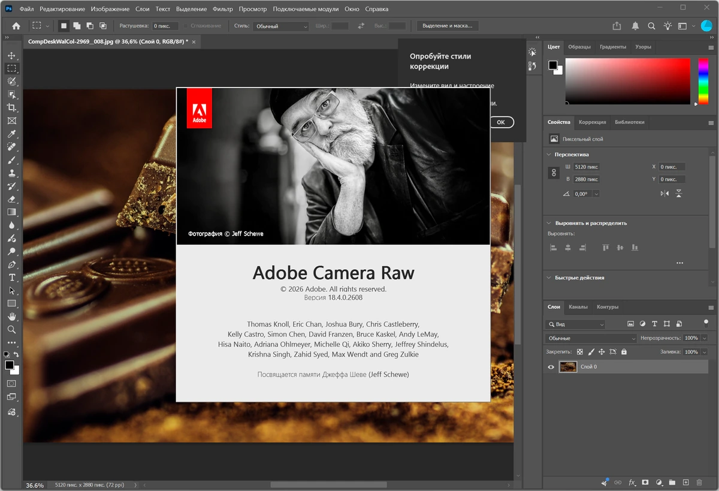The height and width of the screenshot is (491, 719).
Task: Click OK in the Опробуйте стили коррекции popup
Action: pos(501,122)
